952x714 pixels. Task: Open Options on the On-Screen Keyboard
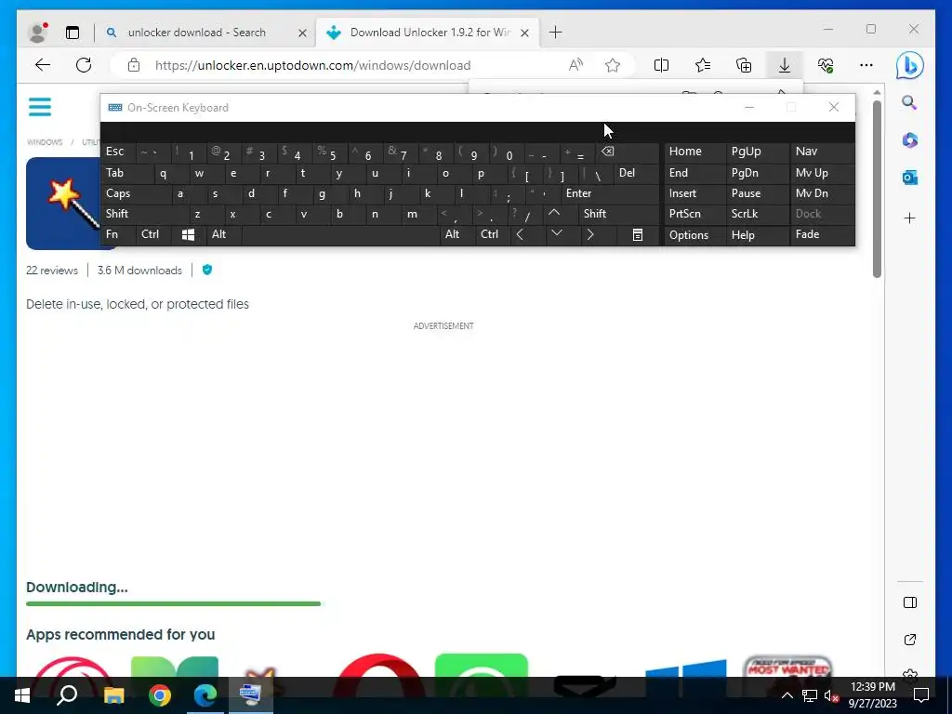click(694, 235)
